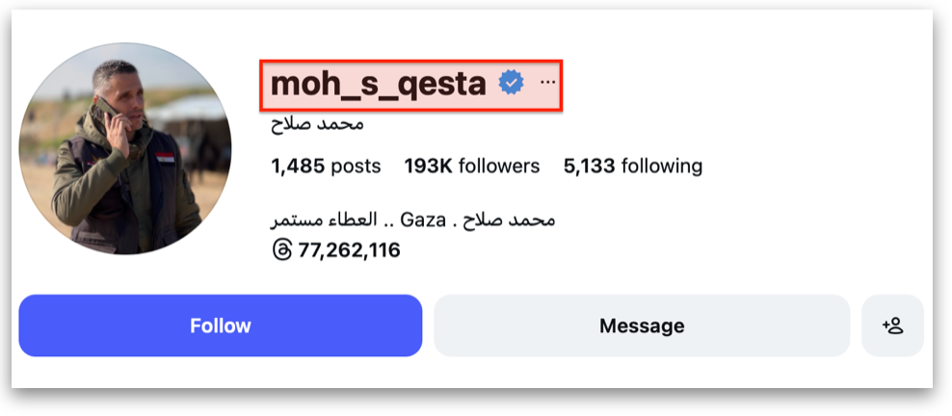
Task: Show similar accounts via add-person icon
Action: click(892, 325)
